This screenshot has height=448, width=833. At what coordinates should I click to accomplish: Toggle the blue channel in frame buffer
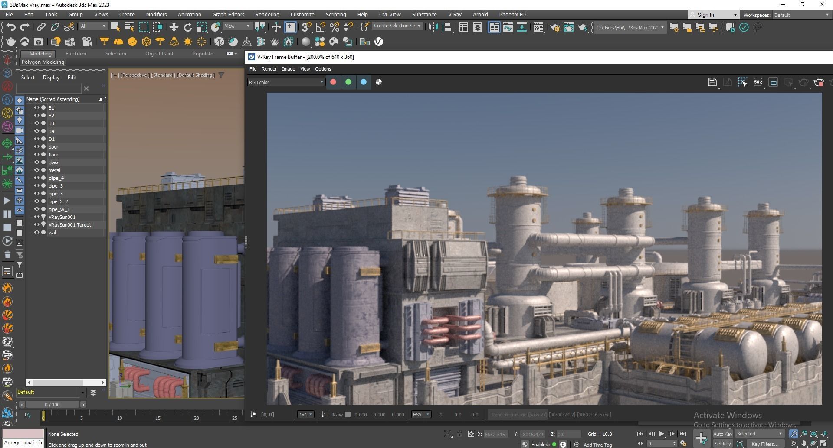(364, 82)
